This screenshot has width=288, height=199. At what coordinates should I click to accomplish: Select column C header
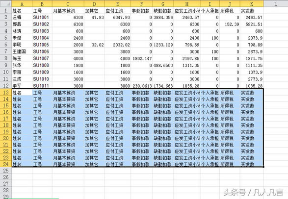[68, 4]
